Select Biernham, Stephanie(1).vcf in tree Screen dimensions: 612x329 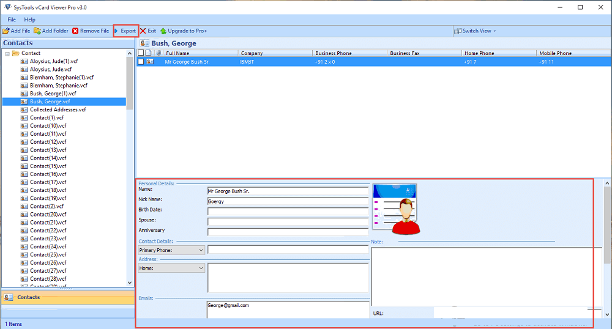pos(62,77)
